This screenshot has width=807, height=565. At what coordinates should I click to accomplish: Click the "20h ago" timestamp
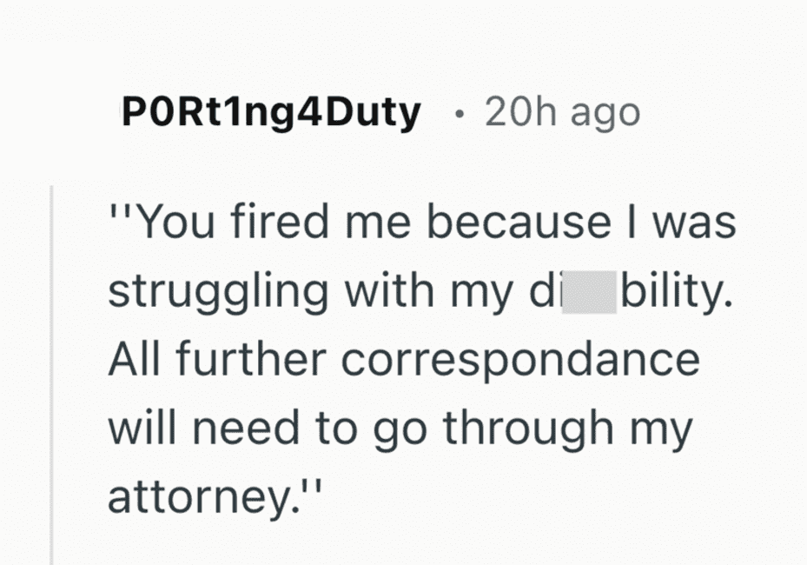tap(562, 113)
